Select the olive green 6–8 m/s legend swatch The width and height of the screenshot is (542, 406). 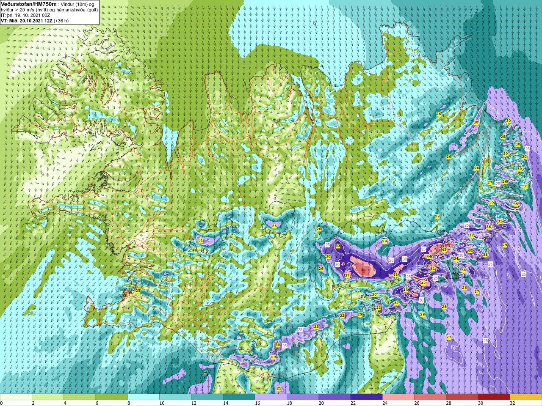(112, 397)
